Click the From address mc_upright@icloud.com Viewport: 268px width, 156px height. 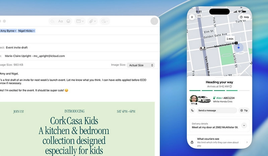(49, 56)
